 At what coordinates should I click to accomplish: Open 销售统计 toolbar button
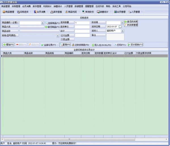pos(103,12)
